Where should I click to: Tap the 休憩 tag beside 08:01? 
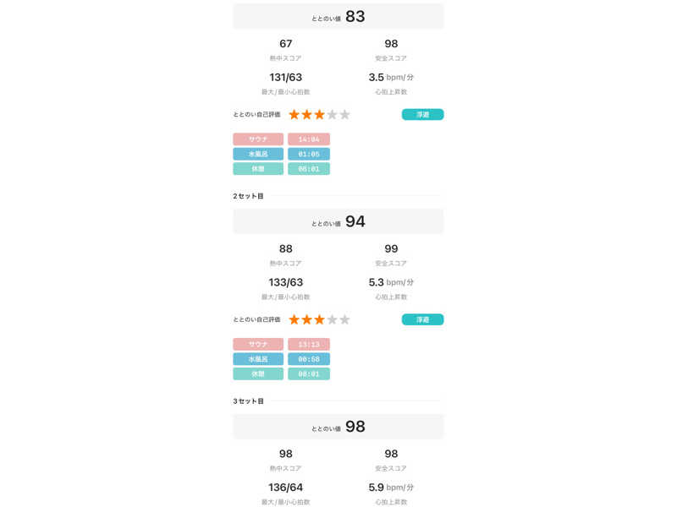pyautogui.click(x=258, y=373)
